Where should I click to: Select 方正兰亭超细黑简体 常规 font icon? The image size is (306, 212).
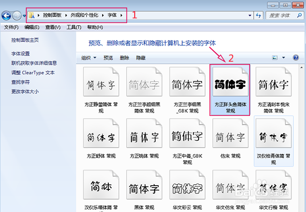[x=144, y=82]
